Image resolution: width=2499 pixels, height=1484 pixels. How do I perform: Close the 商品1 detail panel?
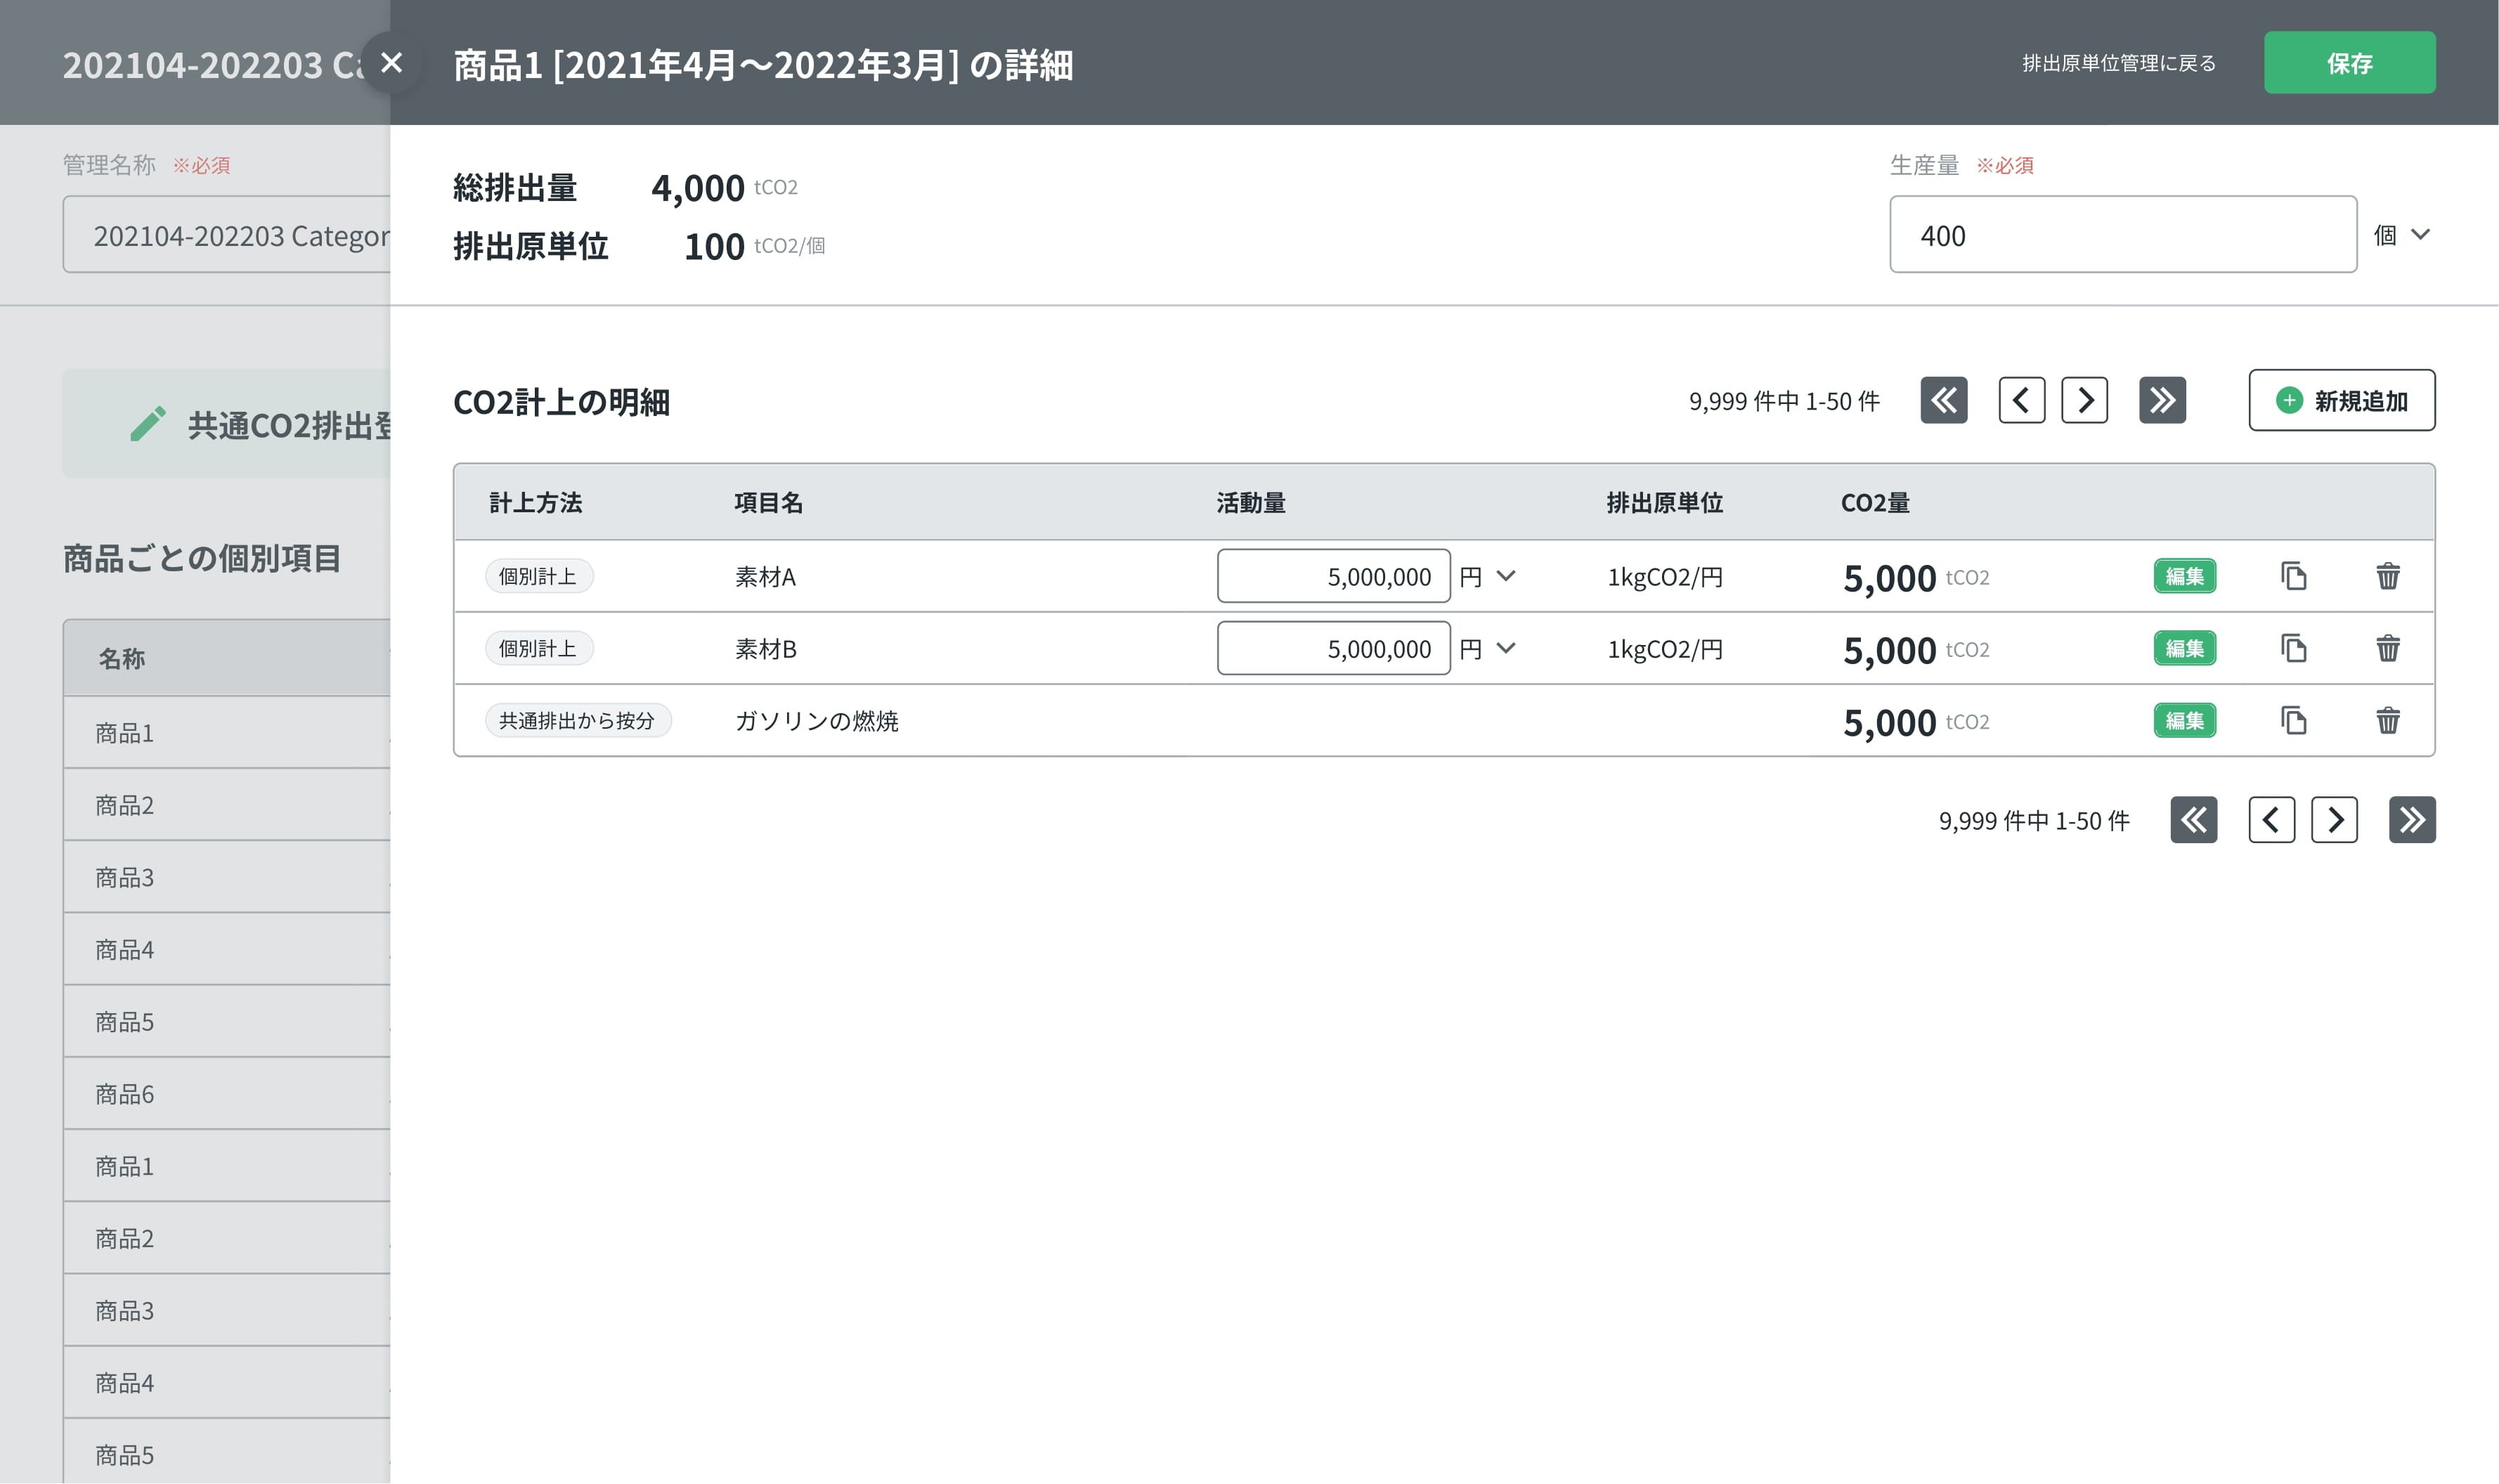click(x=391, y=63)
